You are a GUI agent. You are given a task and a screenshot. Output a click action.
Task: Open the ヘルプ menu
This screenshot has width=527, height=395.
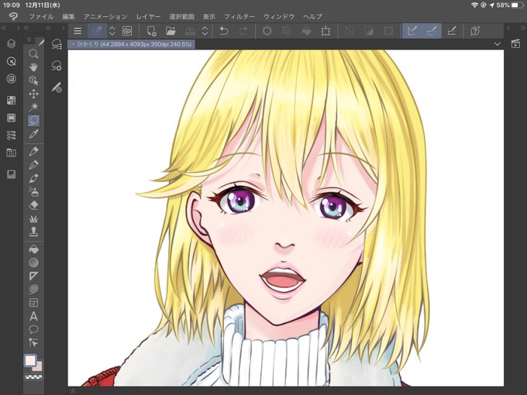(312, 16)
